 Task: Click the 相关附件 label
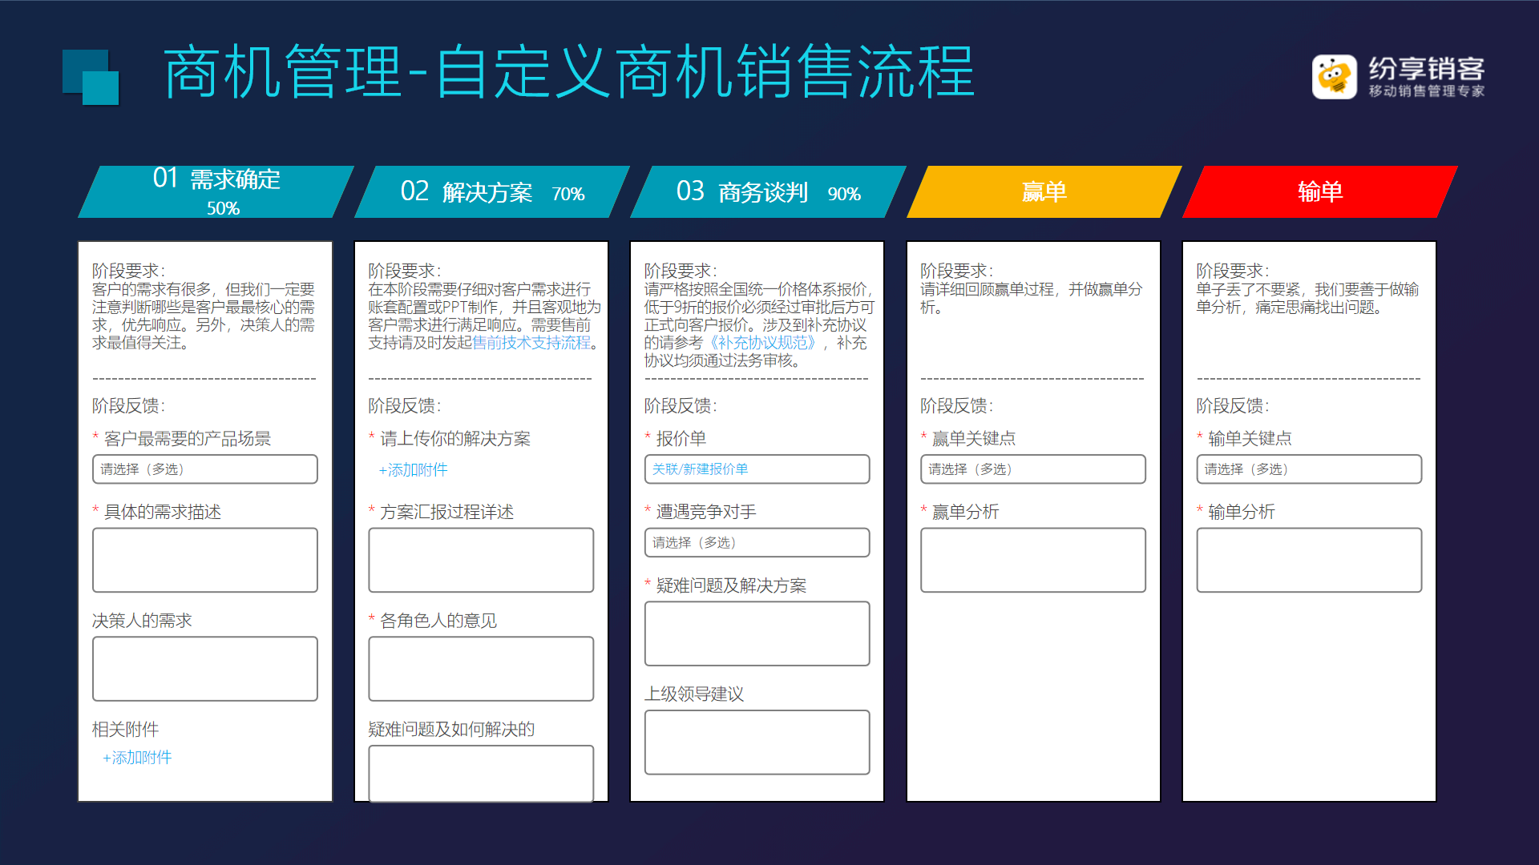tap(125, 730)
